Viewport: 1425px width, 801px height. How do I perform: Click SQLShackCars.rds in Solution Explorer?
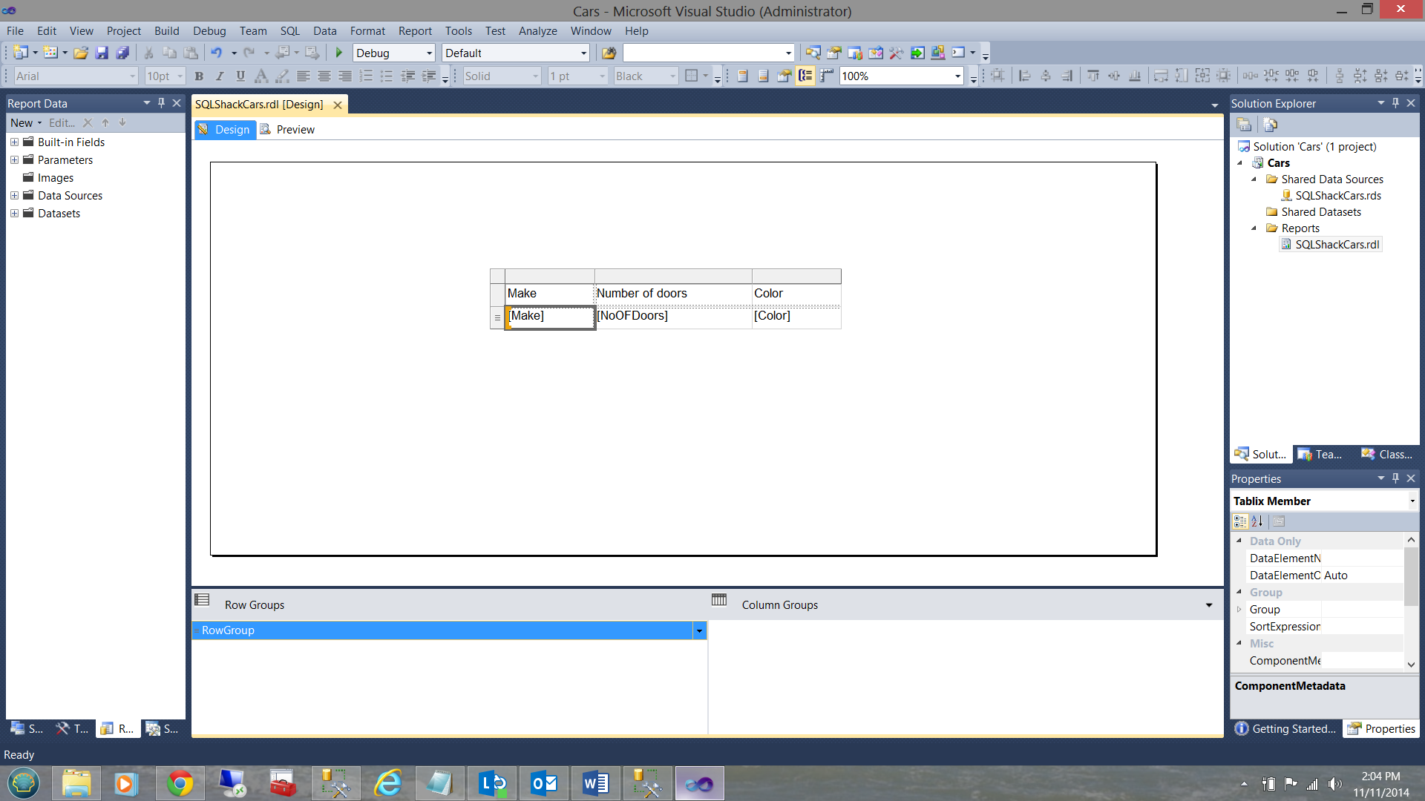click(x=1337, y=196)
